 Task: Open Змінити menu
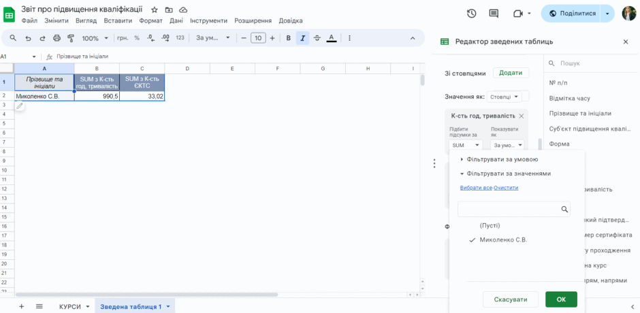[57, 21]
